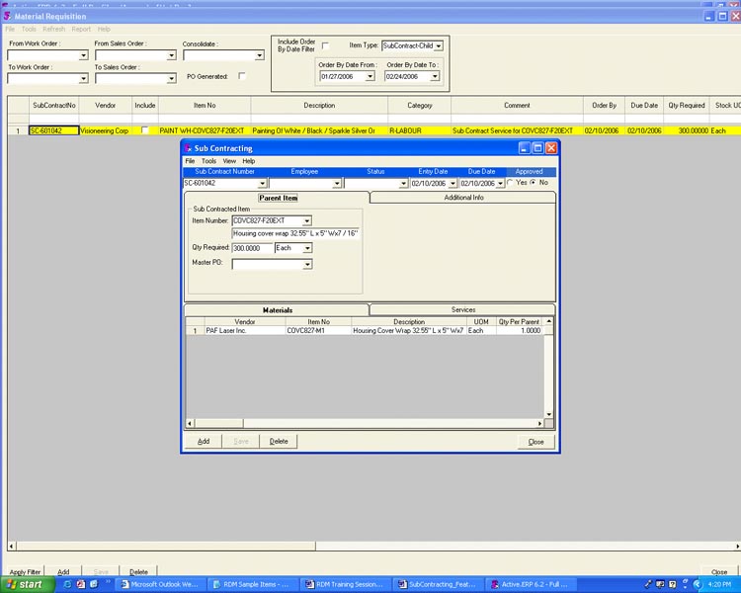This screenshot has height=593, width=741.
Task: Click the Sub Contracting window title icon
Action: tap(188, 147)
